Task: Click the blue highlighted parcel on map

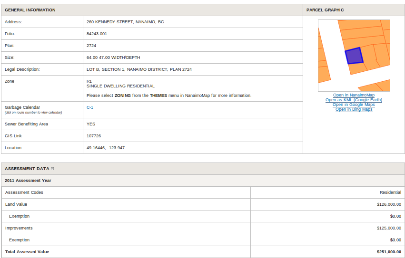Action: point(354,56)
